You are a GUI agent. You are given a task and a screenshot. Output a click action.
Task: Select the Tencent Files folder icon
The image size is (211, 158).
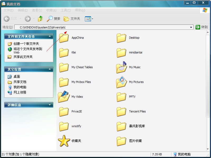tap(121, 112)
